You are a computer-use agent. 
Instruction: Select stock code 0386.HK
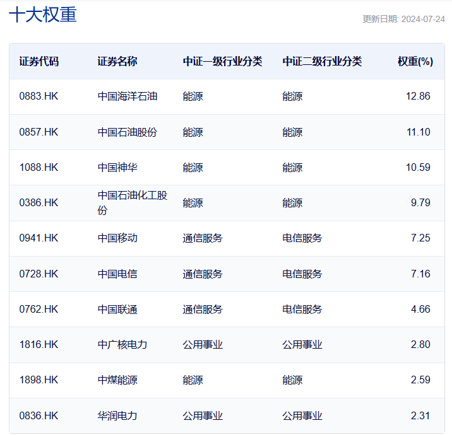[x=39, y=202]
